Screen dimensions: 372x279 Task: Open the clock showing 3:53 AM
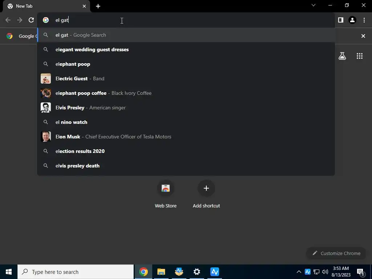[x=341, y=272]
